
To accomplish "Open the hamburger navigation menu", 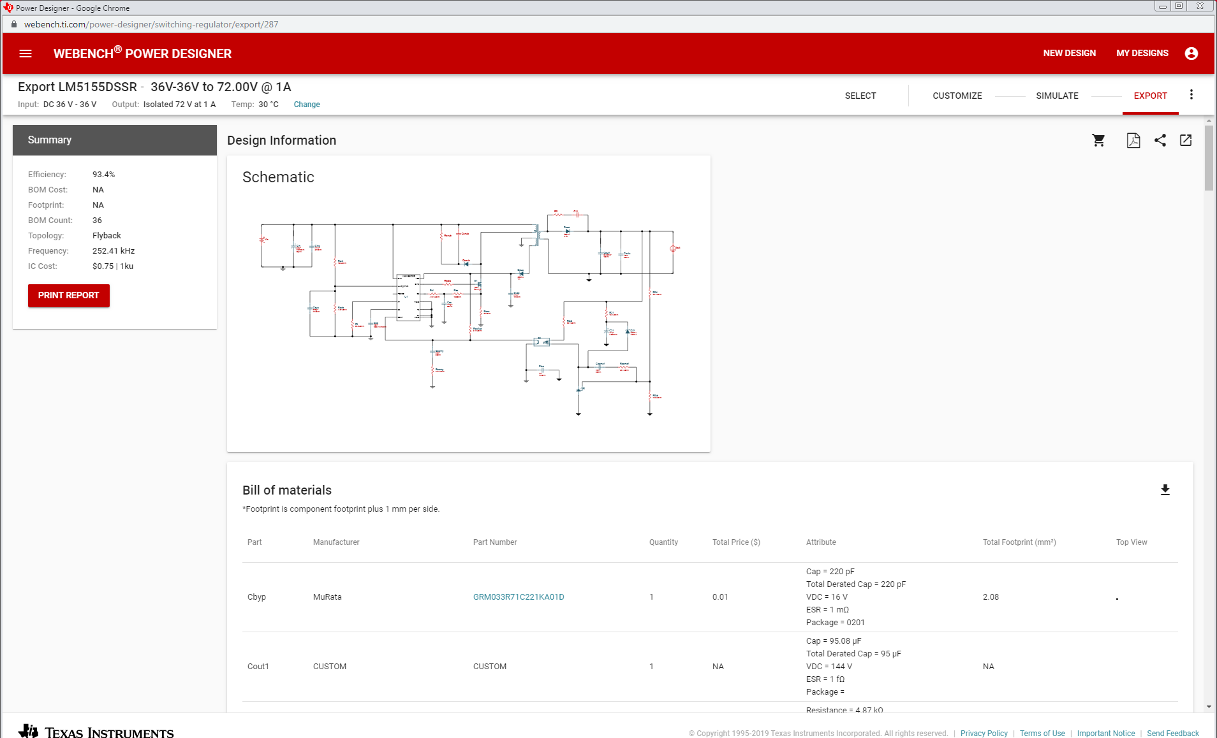I will [26, 54].
